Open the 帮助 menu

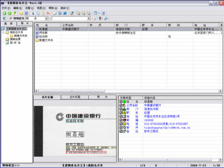[x=53, y=8]
